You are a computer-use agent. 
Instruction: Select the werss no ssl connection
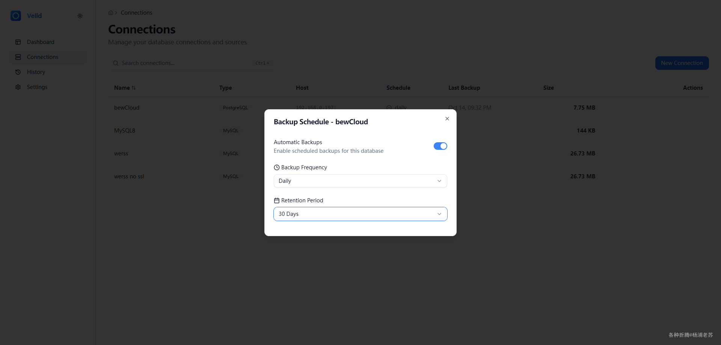[x=129, y=176]
